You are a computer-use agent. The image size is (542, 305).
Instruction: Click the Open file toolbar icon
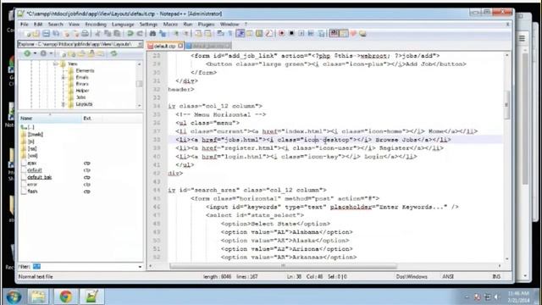[x=36, y=34]
